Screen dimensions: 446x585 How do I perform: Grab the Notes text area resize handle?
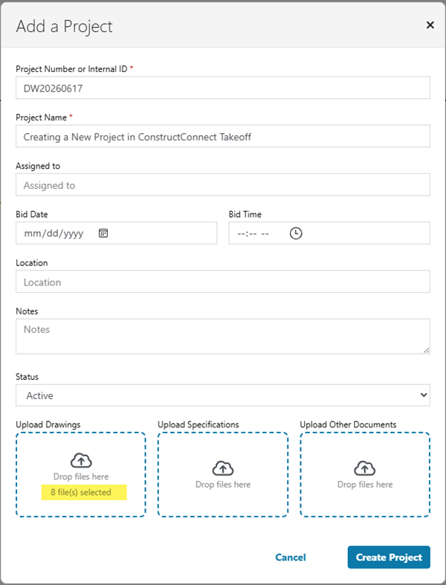pyautogui.click(x=426, y=350)
